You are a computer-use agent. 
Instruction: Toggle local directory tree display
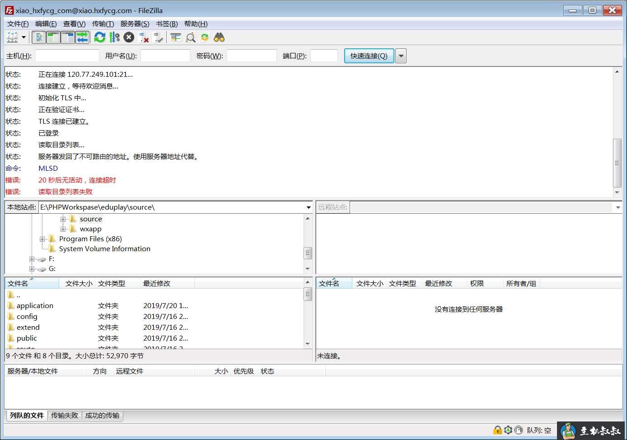pyautogui.click(x=53, y=37)
